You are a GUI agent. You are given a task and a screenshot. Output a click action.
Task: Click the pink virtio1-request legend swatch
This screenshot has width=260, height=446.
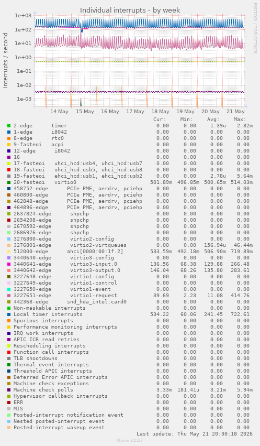(9, 296)
